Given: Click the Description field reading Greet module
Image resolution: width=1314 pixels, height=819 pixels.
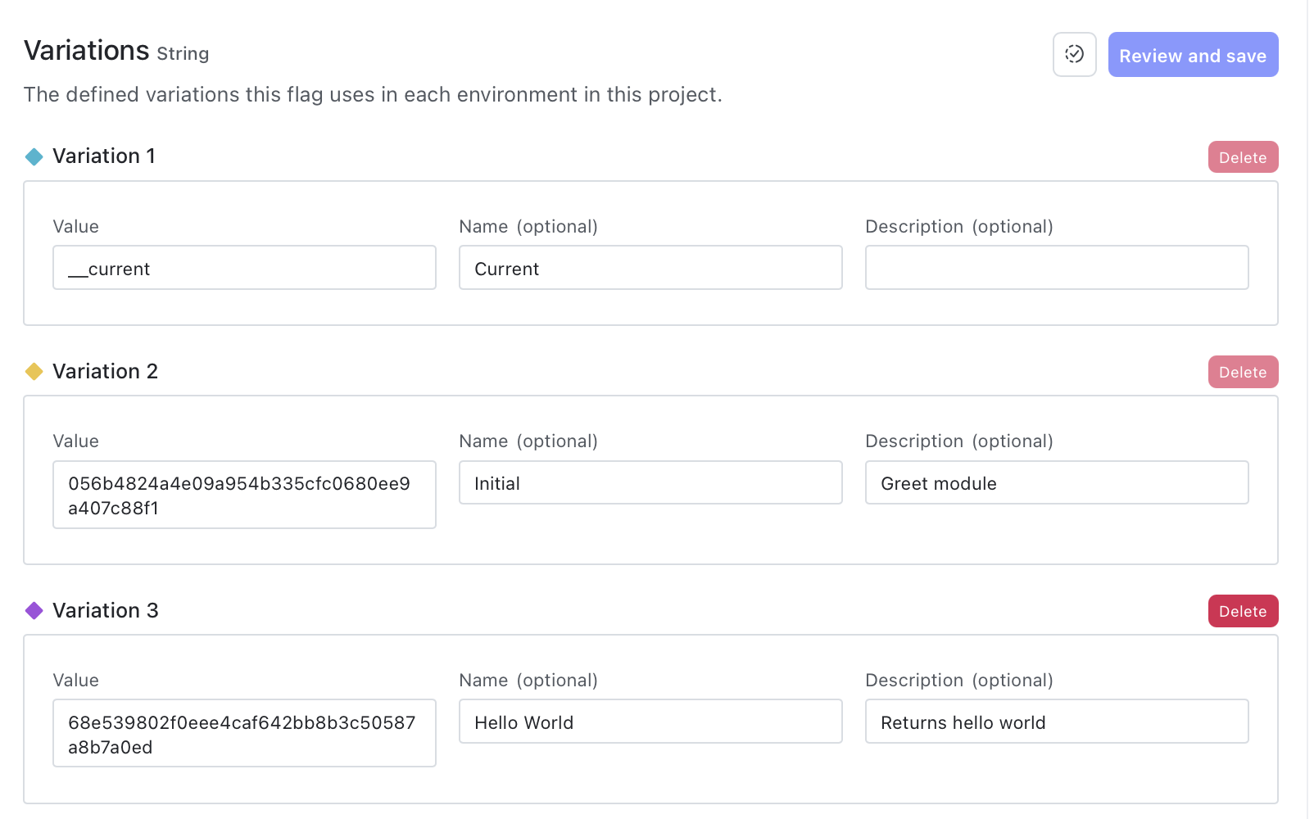Looking at the screenshot, I should click(1056, 483).
